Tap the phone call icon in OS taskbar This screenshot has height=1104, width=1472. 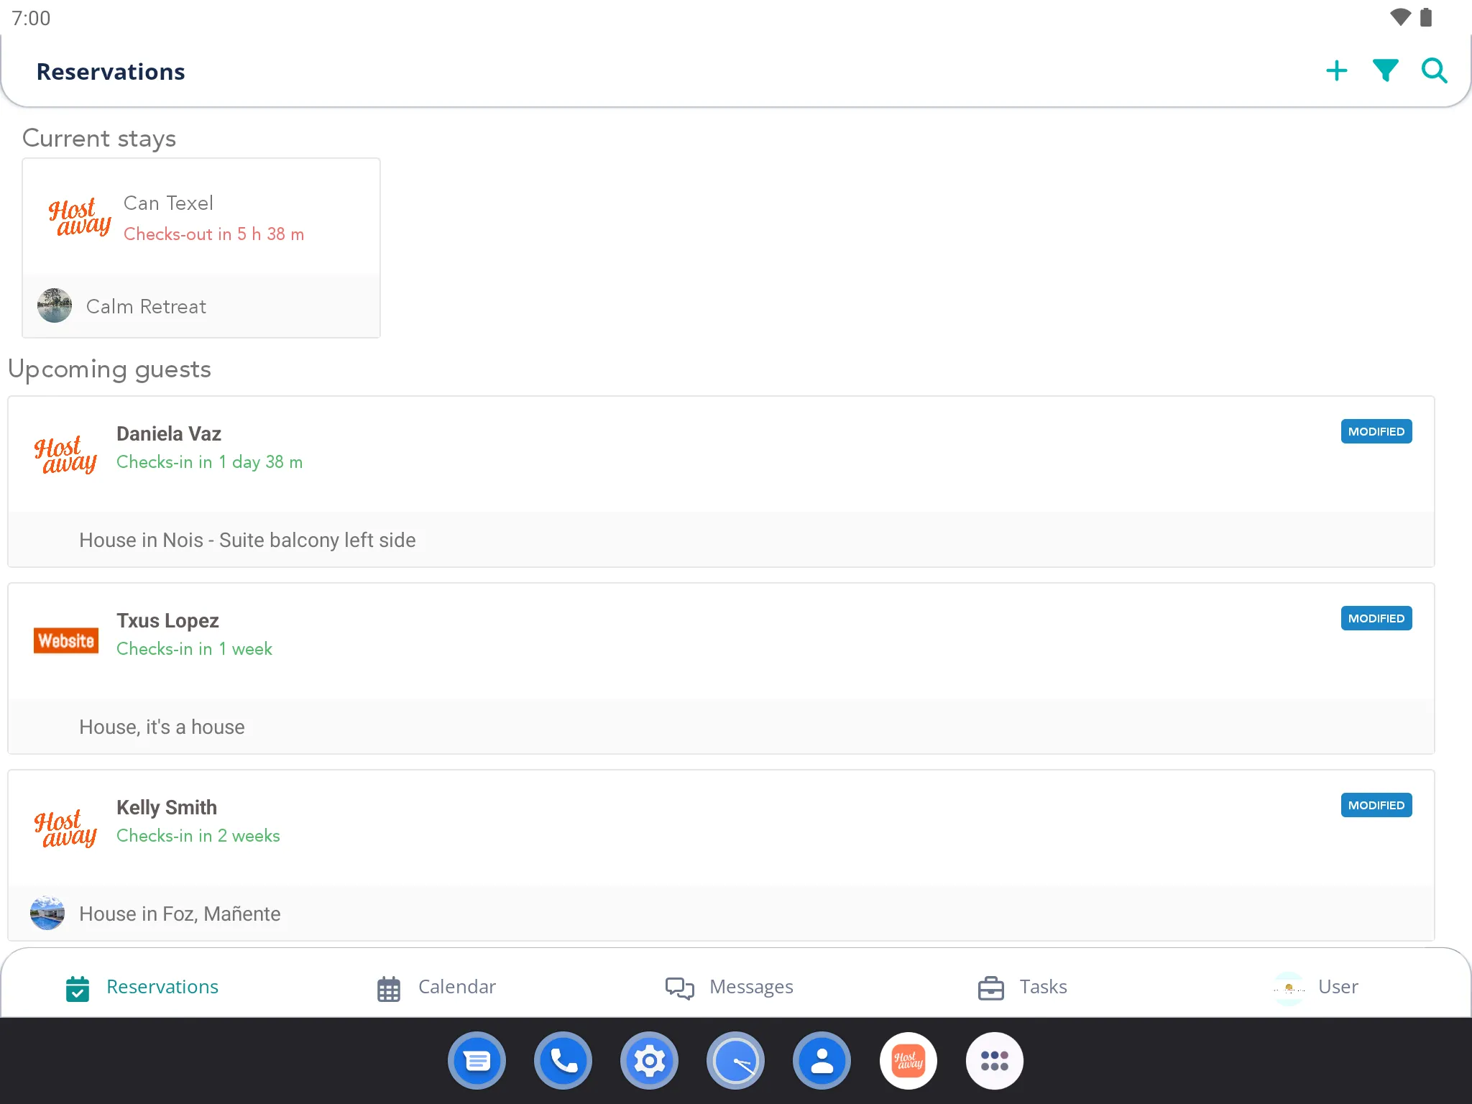click(561, 1060)
